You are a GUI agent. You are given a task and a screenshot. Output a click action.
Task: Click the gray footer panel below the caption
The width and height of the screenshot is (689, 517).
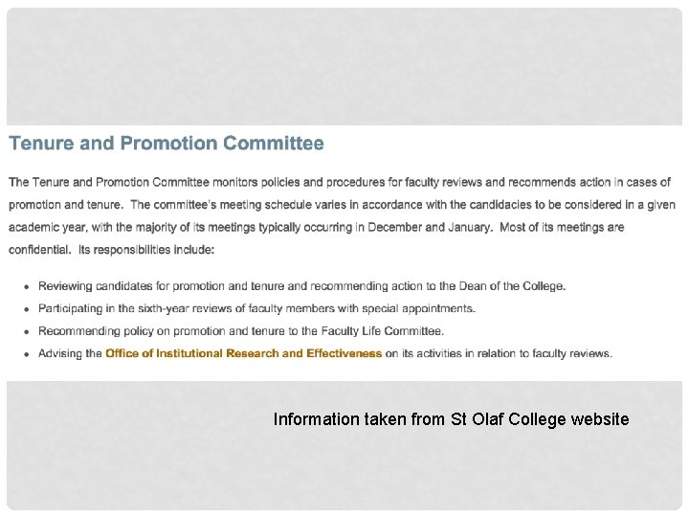click(x=344, y=470)
